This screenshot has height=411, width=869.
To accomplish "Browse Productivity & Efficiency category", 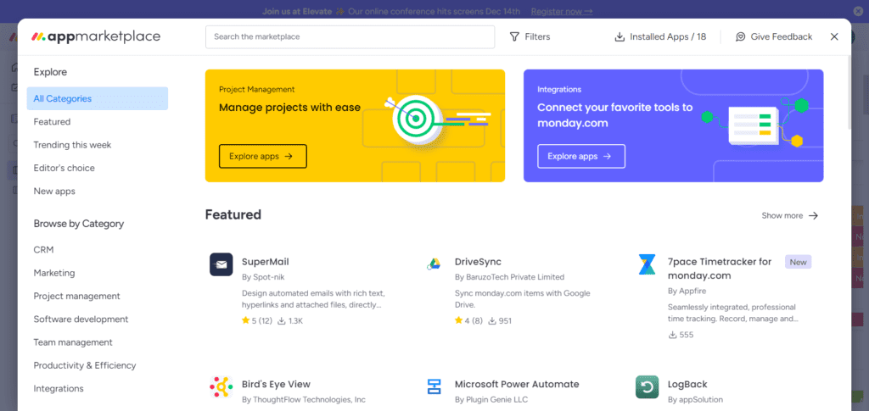I will 84,365.
